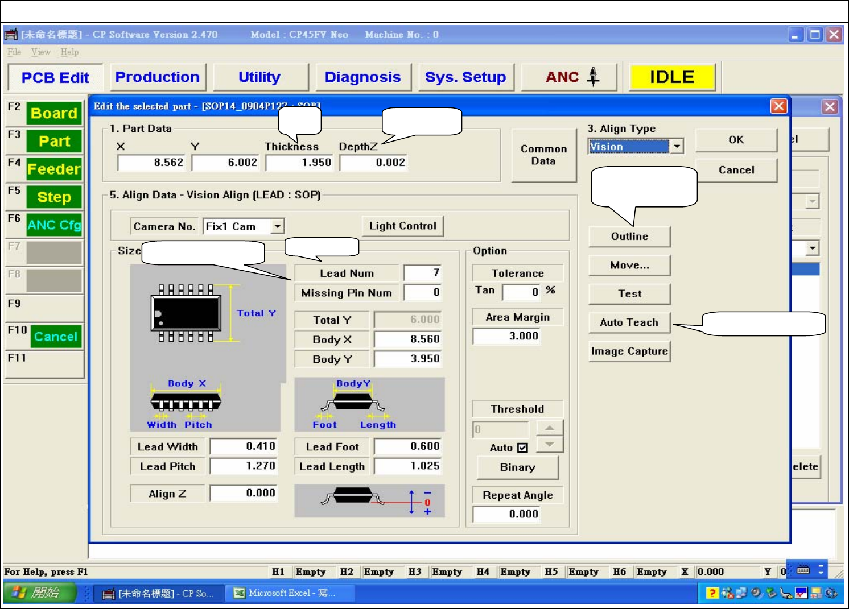Click the Windows Start button
Viewport: 849px width, 609px height.
(x=39, y=593)
